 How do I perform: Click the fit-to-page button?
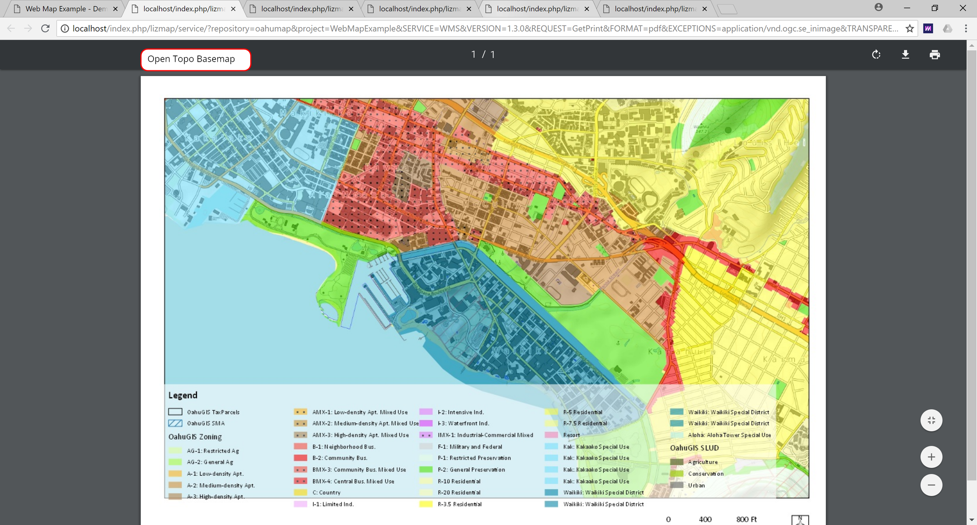[x=931, y=420]
